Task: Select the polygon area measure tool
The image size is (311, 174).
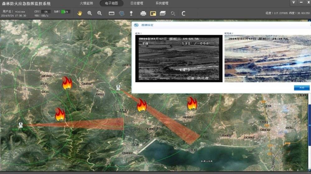Action: (x=122, y=13)
